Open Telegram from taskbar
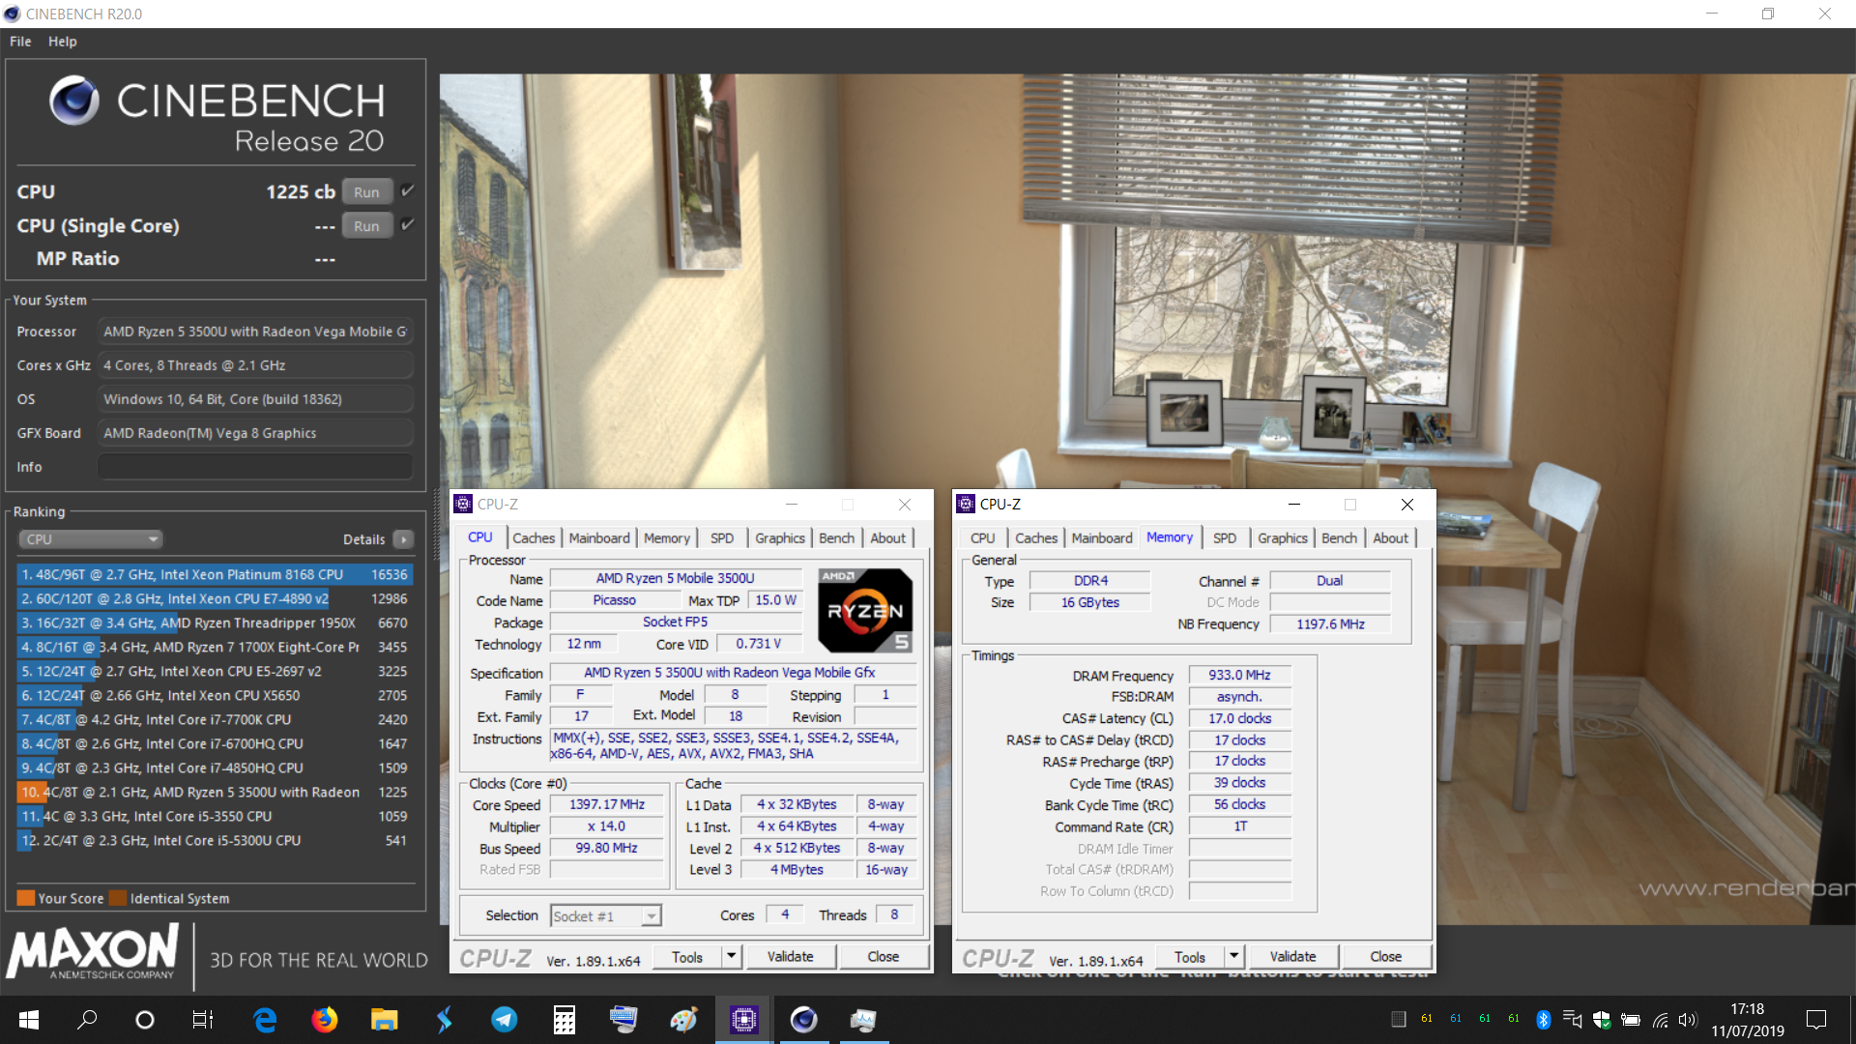 tap(505, 1020)
